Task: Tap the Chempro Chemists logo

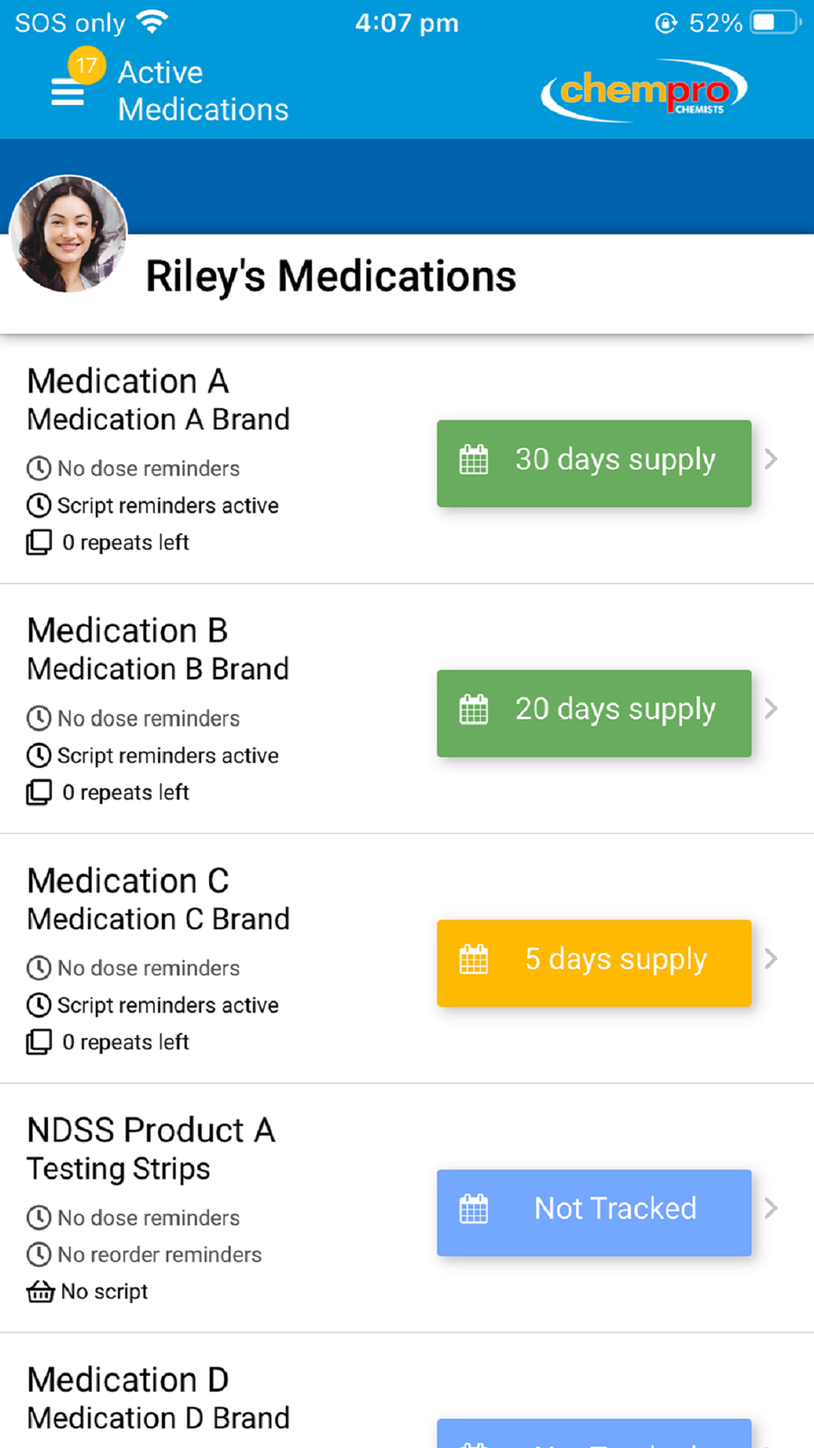Action: 644,90
